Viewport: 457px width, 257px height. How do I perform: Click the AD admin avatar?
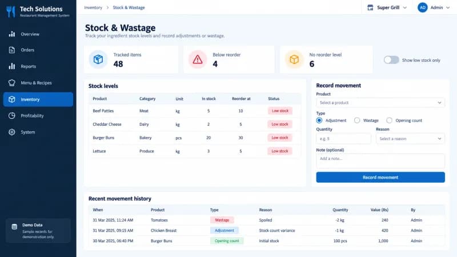(422, 7)
